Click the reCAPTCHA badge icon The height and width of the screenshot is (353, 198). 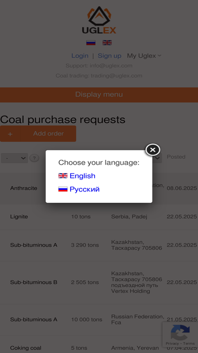click(x=180, y=332)
